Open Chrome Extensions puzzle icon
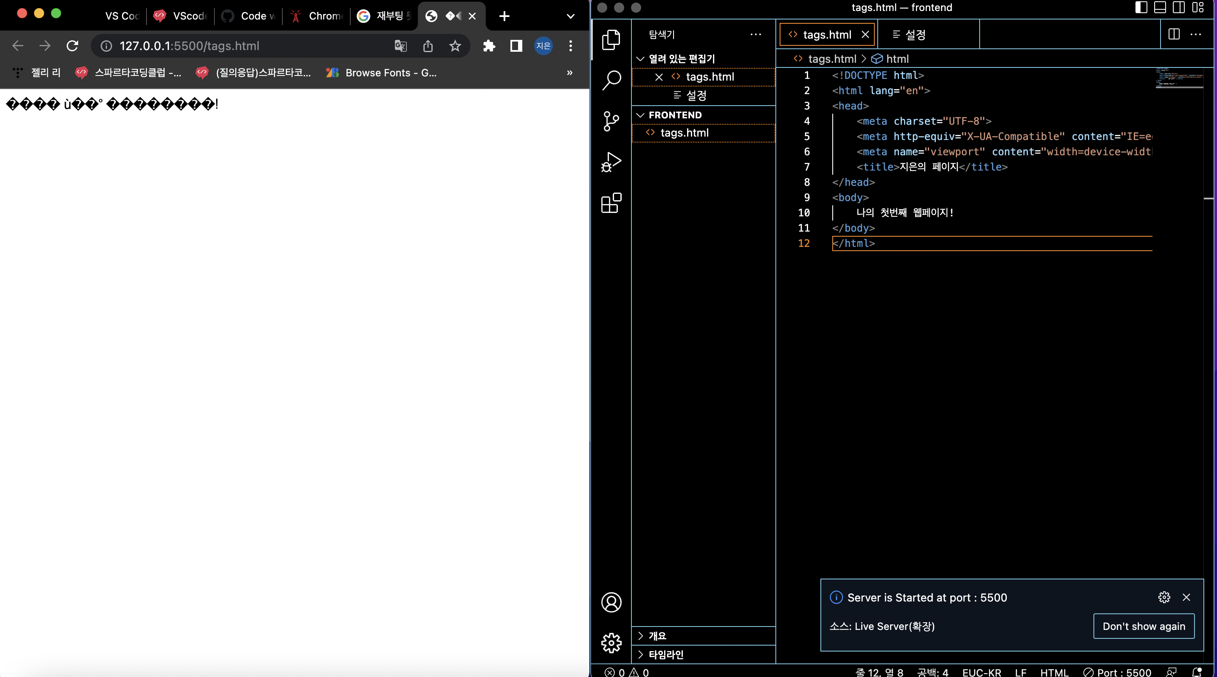Image resolution: width=1217 pixels, height=677 pixels. pyautogui.click(x=489, y=46)
